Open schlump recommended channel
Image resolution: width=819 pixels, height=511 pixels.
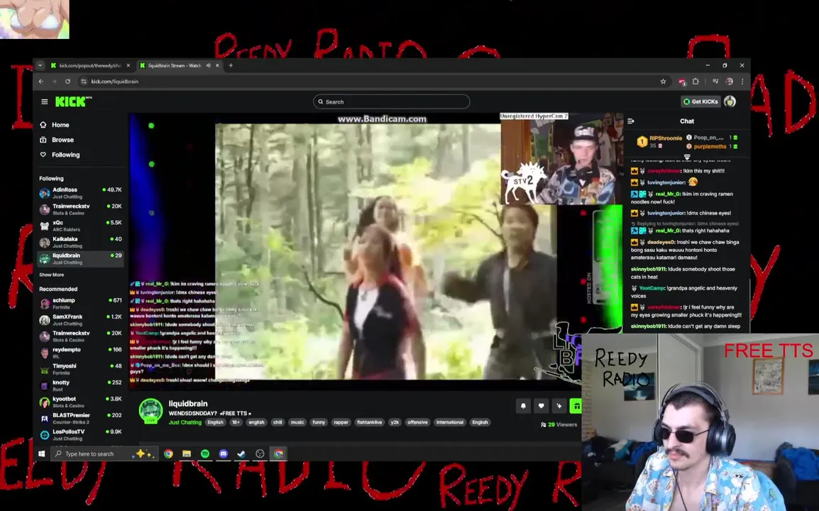click(x=80, y=304)
